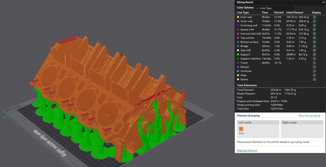Collapse the Slicing Result panel

click(x=323, y=2)
